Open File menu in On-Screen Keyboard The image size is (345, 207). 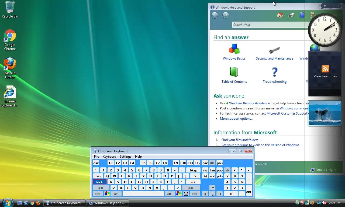[96, 157]
